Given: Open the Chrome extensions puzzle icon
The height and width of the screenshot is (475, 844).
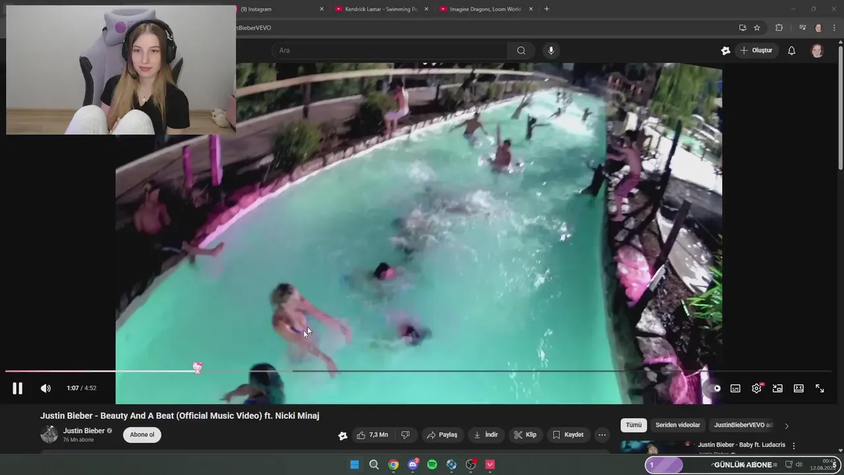Looking at the screenshot, I should click(x=779, y=28).
